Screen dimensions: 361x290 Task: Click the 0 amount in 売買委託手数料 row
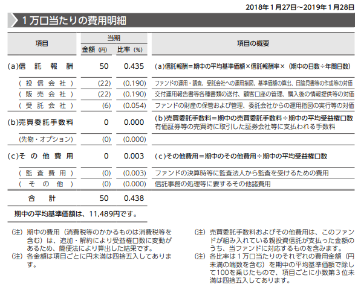(x=106, y=122)
